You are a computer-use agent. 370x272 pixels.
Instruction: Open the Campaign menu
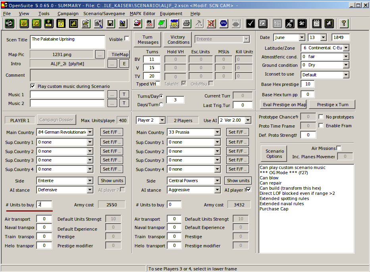[68, 14]
